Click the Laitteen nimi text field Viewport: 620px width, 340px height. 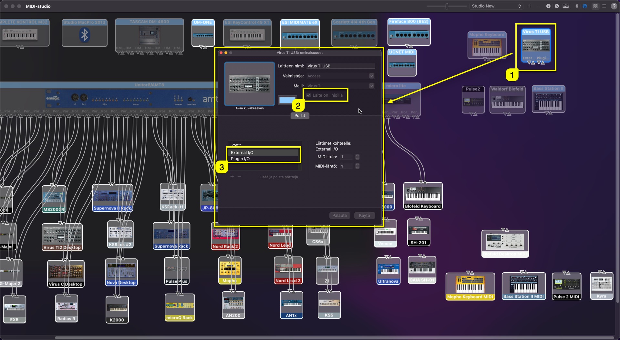pos(340,66)
